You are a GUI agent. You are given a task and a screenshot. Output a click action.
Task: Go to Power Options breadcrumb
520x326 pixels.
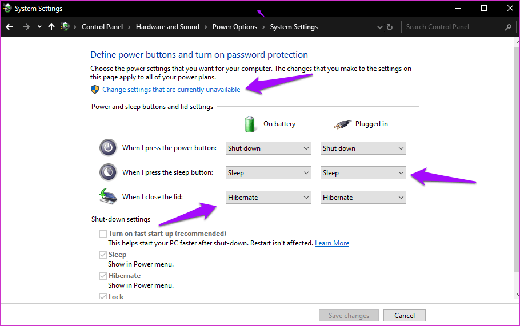point(235,27)
